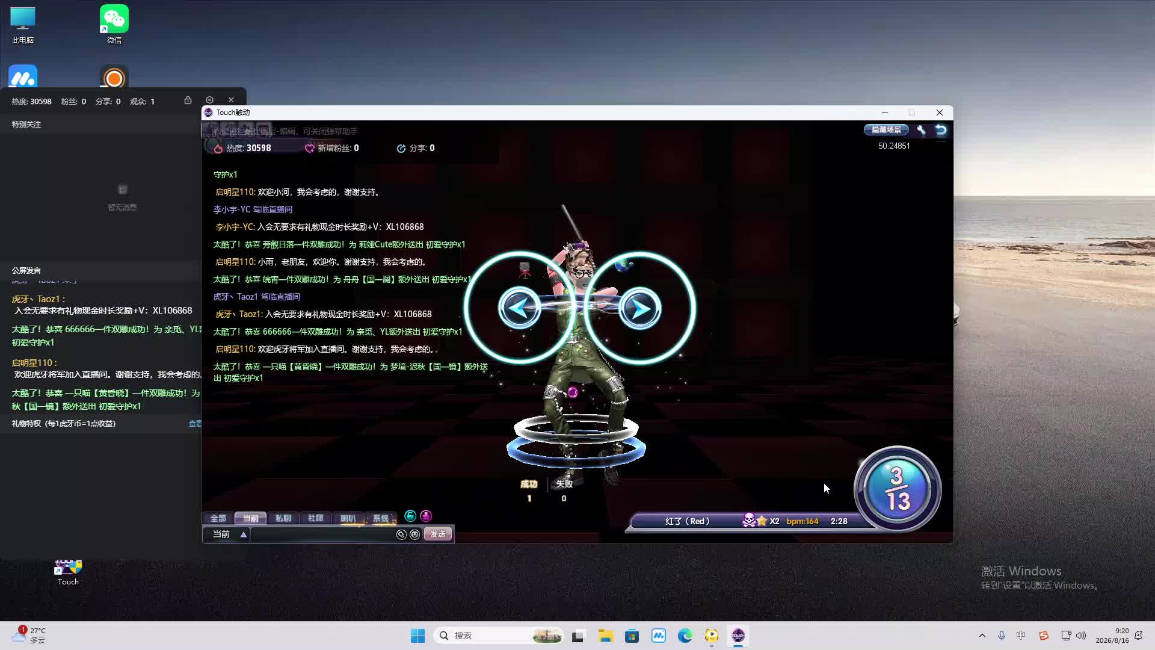This screenshot has height=650, width=1155.
Task: Click the 成功 success counter label
Action: pos(529,484)
